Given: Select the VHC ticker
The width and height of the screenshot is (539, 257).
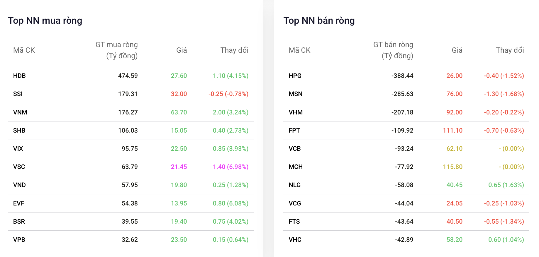Looking at the screenshot, I should [x=295, y=240].
